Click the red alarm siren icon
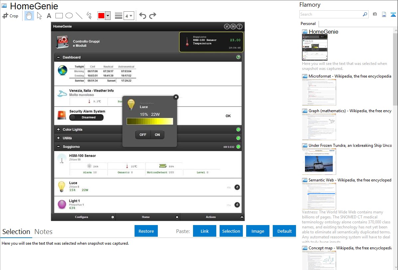This screenshot has width=398, height=270. click(62, 115)
